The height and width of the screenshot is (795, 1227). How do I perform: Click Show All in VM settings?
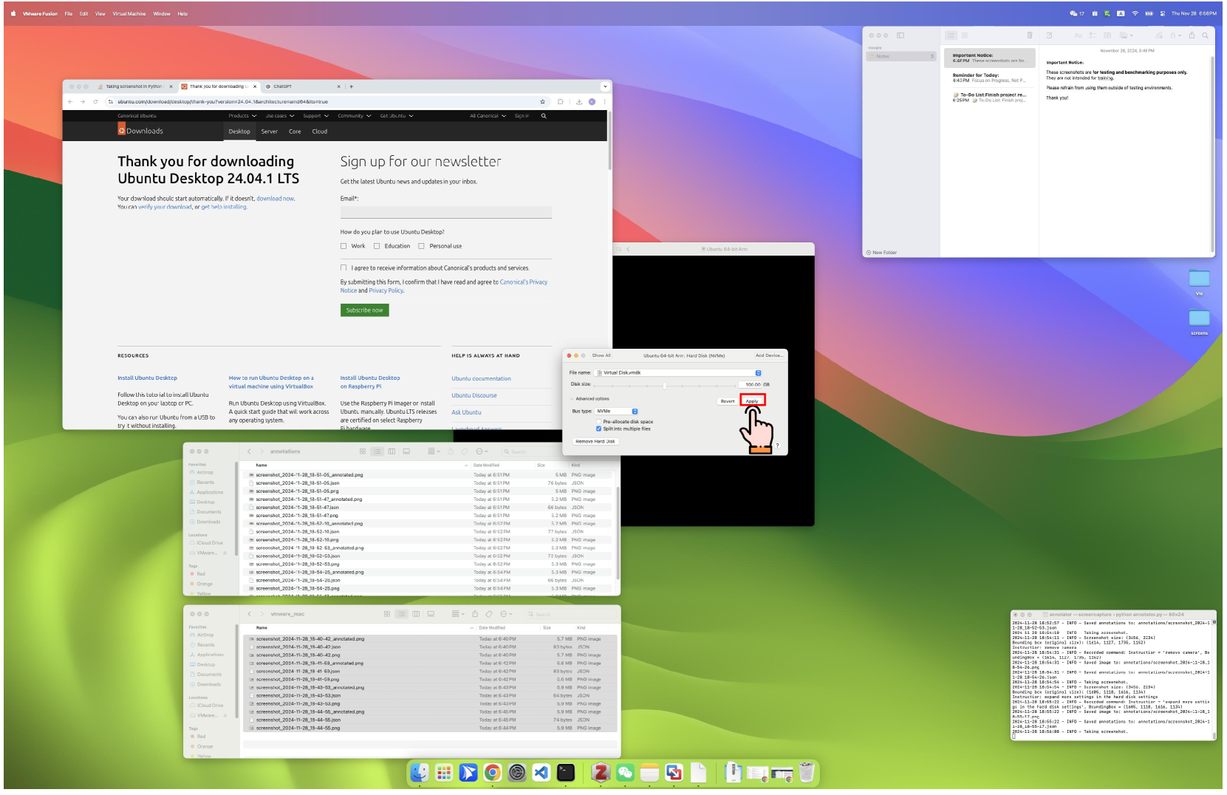pos(601,355)
